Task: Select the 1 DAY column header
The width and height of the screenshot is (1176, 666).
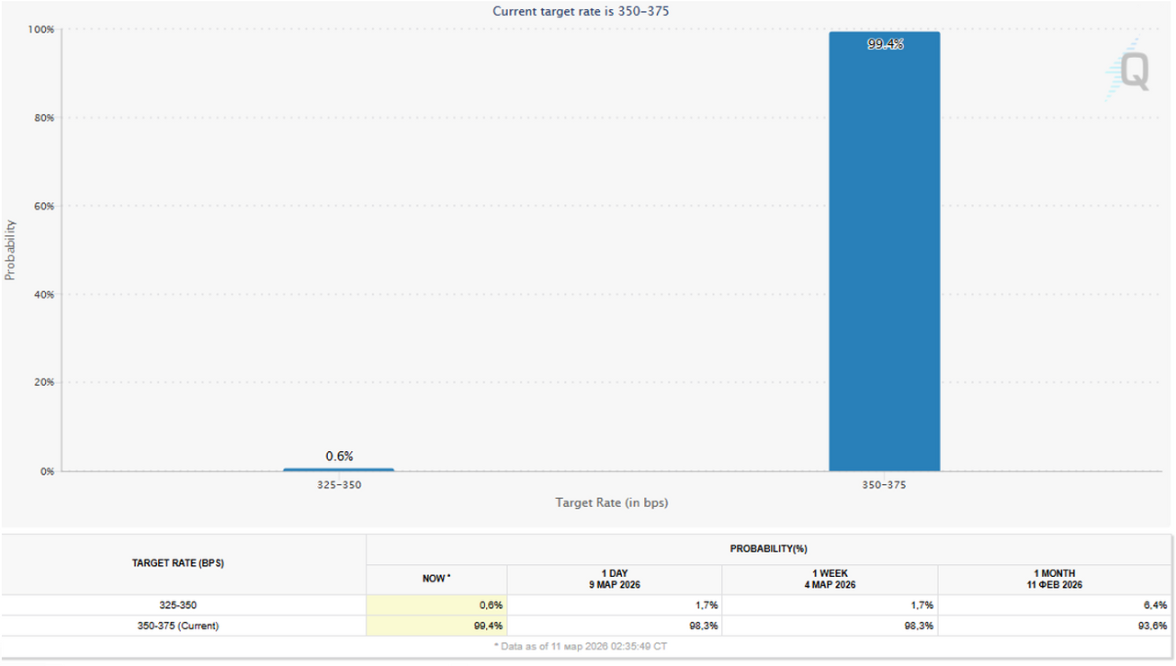Action: 614,579
